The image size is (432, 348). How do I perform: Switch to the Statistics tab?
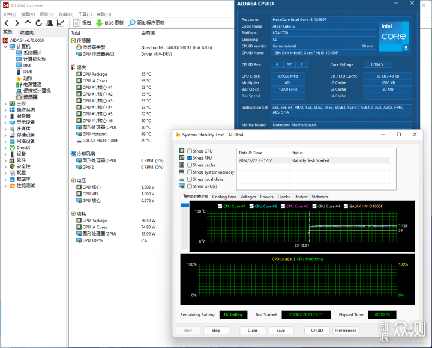click(320, 197)
